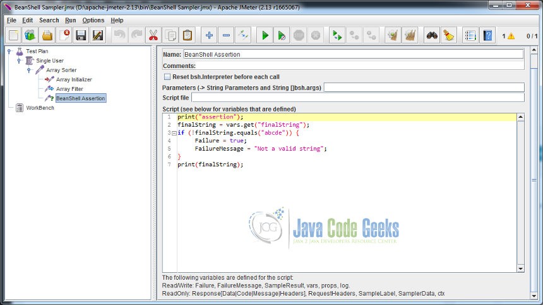
Task: Open Search with binoculars icon
Action: tap(432, 35)
